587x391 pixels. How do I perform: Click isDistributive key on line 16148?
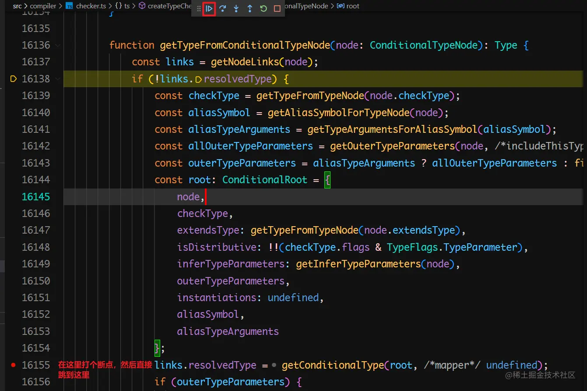point(217,247)
